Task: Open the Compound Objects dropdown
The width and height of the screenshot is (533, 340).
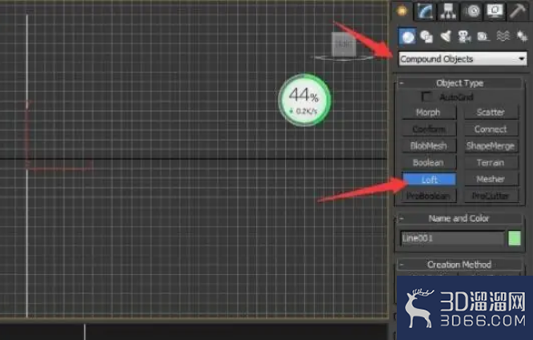Action: click(463, 59)
